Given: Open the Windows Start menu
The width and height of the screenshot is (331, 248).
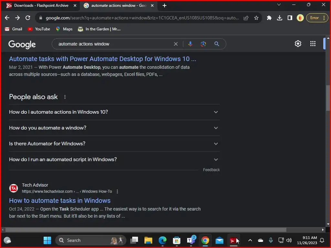Looking at the screenshot, I should click(x=47, y=240).
